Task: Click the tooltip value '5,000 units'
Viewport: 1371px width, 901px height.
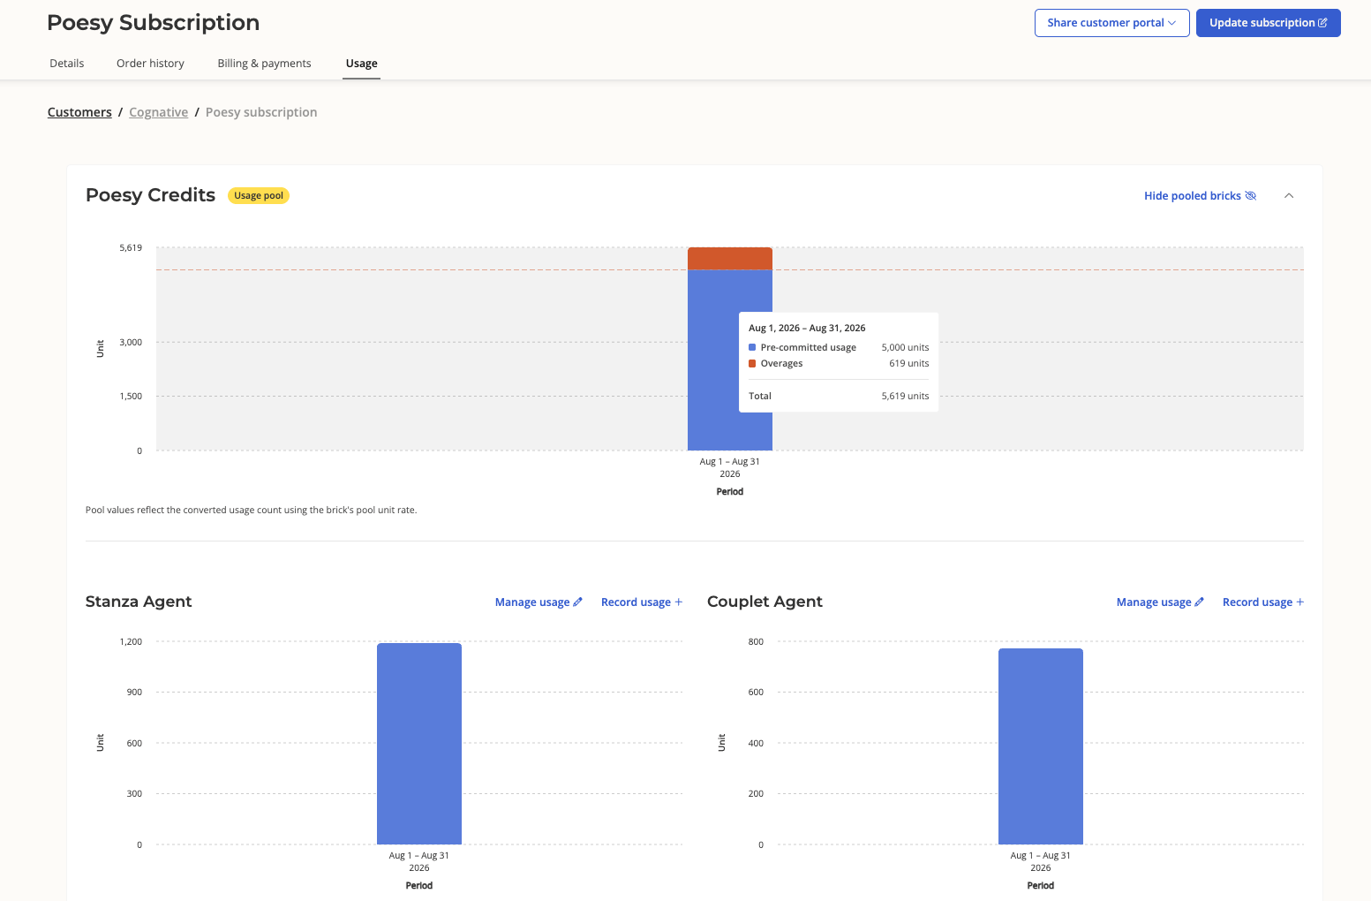Action: coord(905,348)
